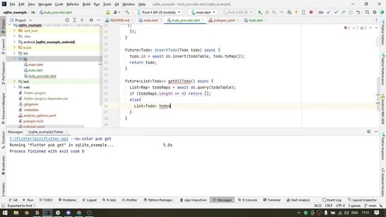Open main.dart run configuration dropdown

[x=203, y=12]
